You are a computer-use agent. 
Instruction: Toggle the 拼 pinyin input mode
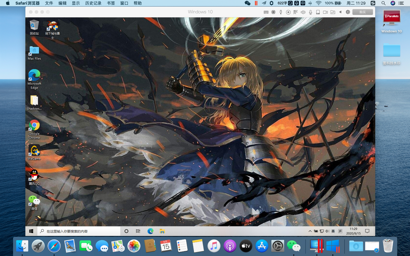coord(340,231)
